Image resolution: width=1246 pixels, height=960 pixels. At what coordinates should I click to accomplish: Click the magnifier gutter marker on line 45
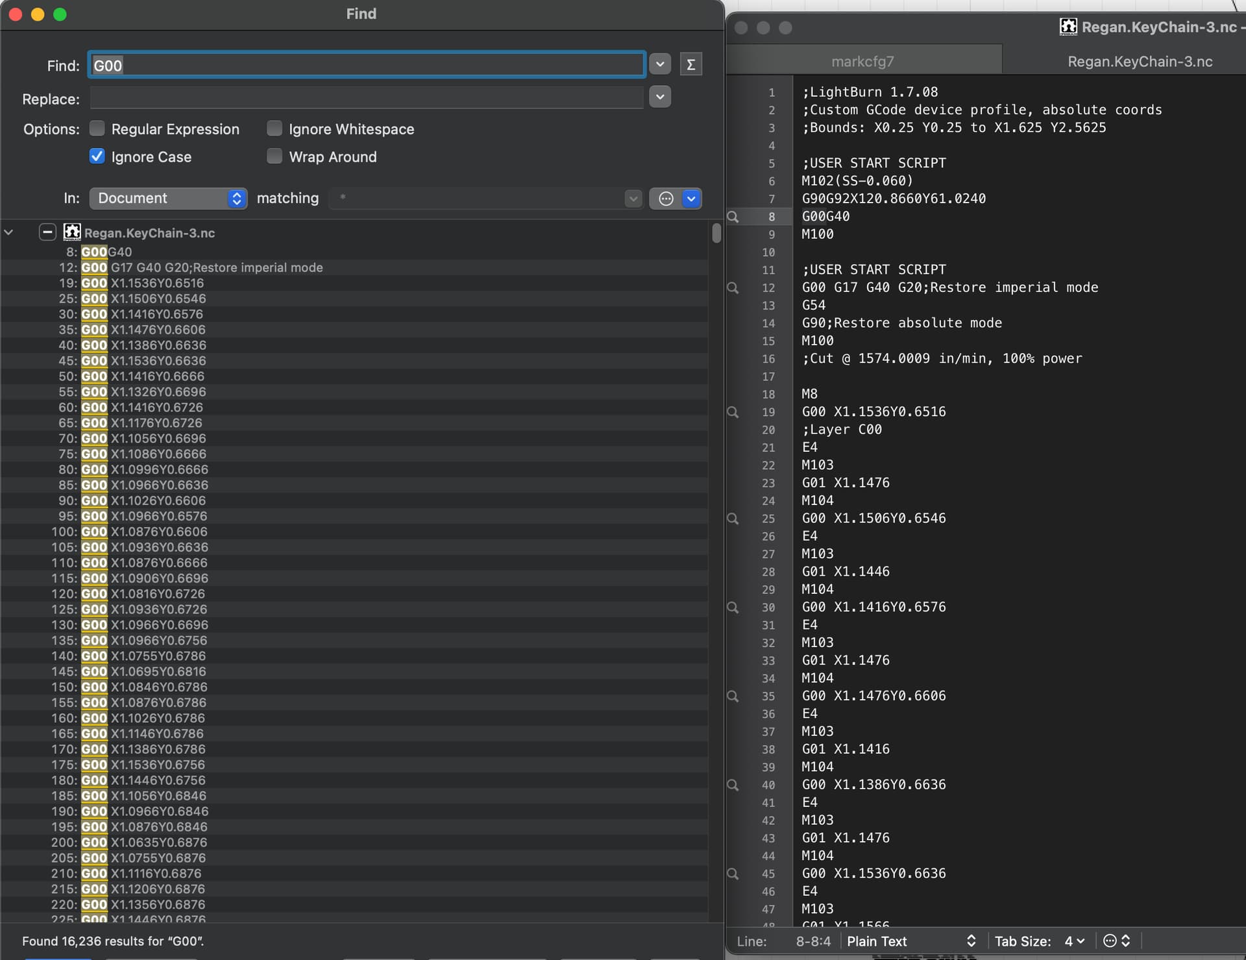733,874
